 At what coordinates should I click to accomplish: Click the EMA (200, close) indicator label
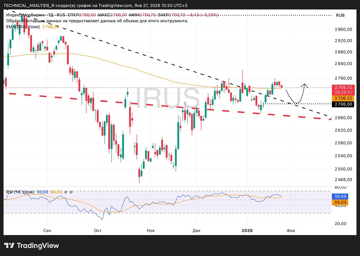coord(23,27)
